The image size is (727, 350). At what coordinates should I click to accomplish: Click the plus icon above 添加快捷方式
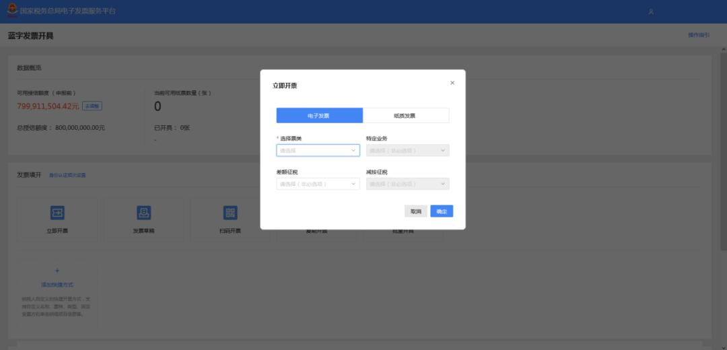click(x=57, y=271)
